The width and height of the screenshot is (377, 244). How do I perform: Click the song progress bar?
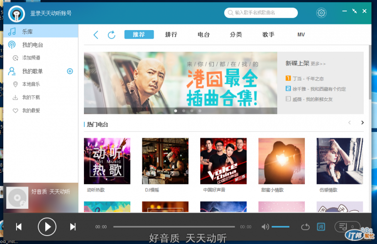coord(174,227)
